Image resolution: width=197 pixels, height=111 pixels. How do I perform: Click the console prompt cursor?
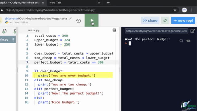tap(130, 43)
